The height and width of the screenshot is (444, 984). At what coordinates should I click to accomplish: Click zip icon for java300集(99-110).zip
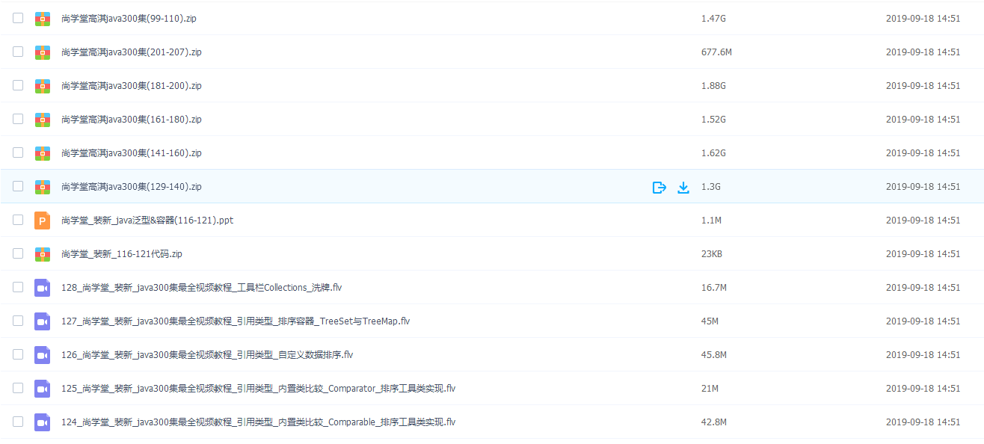coord(43,18)
